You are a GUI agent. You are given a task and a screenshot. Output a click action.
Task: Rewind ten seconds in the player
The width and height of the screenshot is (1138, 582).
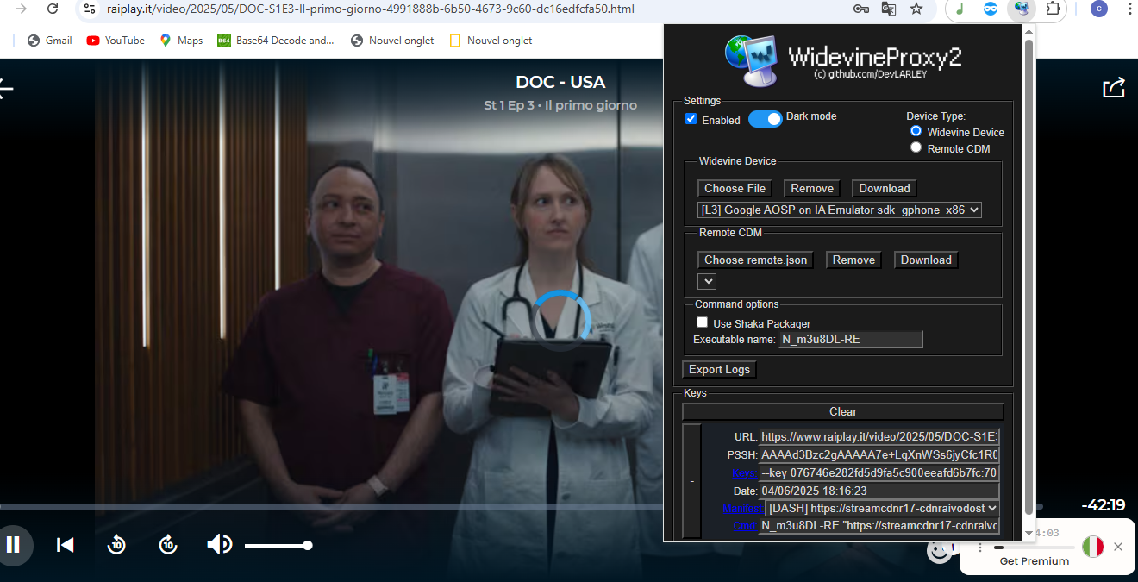tap(116, 544)
